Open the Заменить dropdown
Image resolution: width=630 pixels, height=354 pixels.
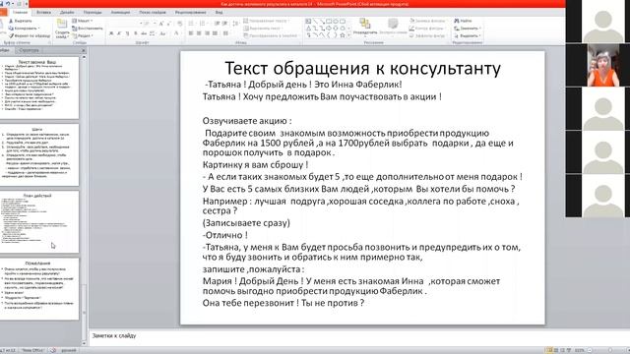coord(468,29)
